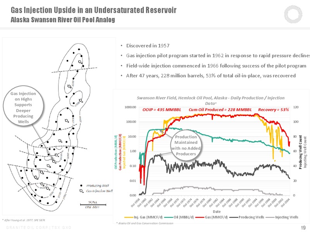Image resolution: width=310 pixels, height=232 pixels.
Task: Select the chart title 'Swanson River Field, Hemlock Oil Pool'
Action: click(x=210, y=101)
